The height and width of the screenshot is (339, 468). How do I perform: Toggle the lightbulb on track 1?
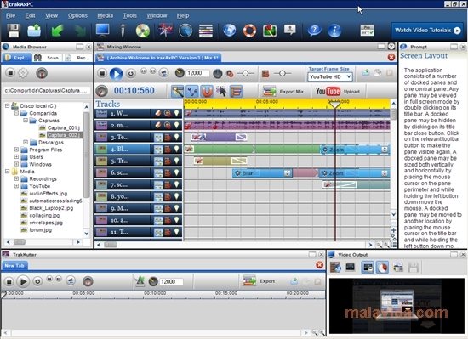point(177,113)
